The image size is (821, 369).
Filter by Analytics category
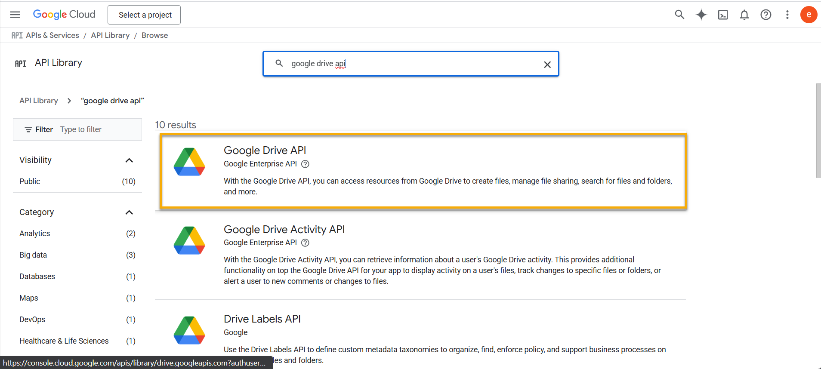pos(77,234)
